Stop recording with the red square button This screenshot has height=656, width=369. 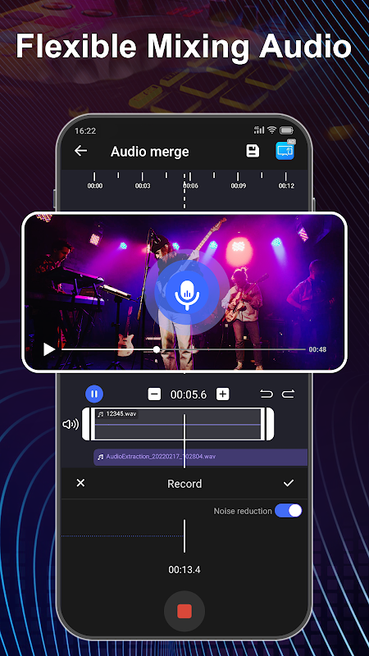[184, 611]
